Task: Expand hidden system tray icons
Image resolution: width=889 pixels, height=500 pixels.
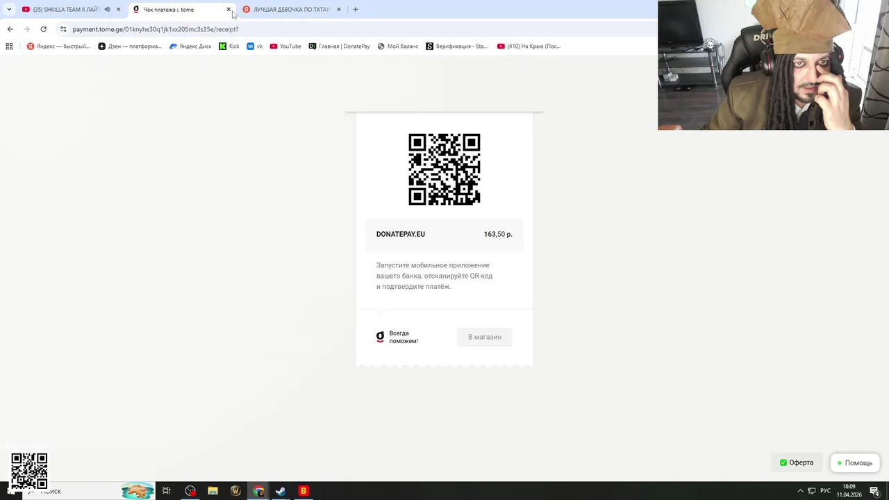Action: tap(801, 491)
